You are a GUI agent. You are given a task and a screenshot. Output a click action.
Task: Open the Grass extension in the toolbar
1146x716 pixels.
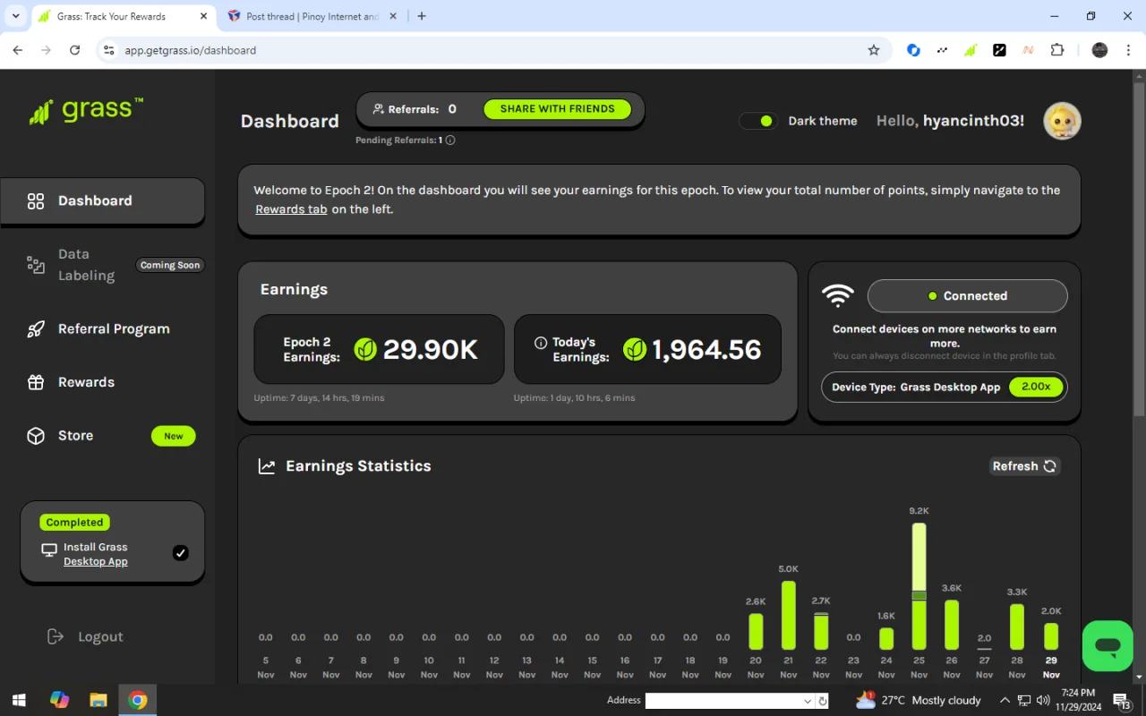coord(971,50)
